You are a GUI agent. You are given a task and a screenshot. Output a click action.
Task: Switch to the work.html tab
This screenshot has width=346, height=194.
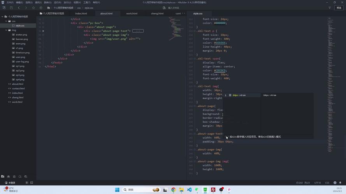point(132,14)
